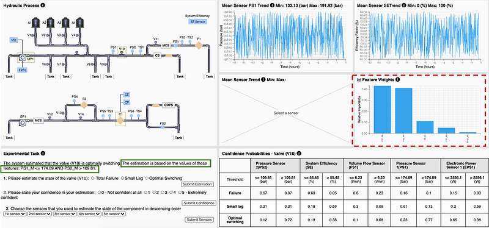Expand the 3rd sensor dropdown
The height and width of the screenshot is (228, 489).
pos(64,214)
